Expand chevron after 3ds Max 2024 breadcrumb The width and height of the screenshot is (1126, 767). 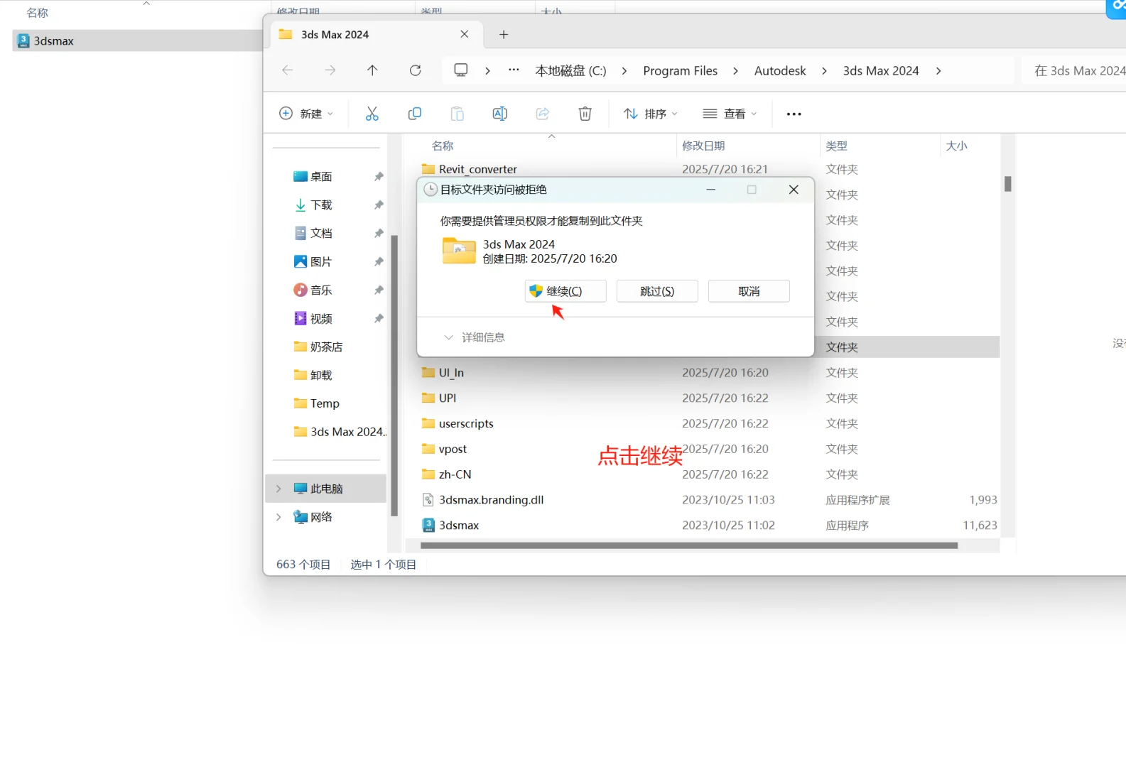(x=938, y=70)
